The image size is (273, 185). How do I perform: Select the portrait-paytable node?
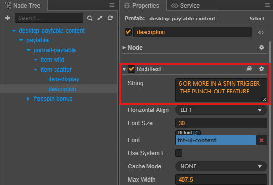click(55, 50)
